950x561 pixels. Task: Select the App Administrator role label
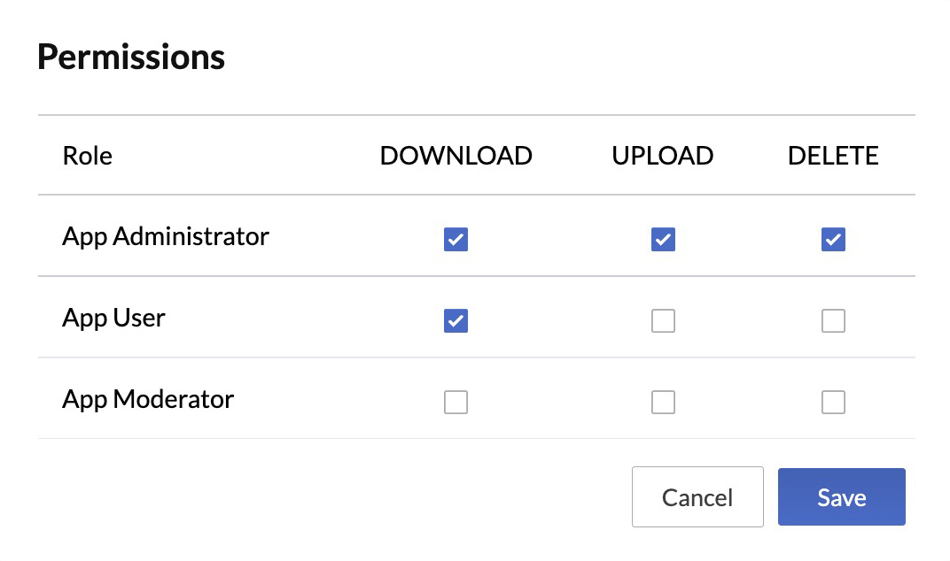click(x=166, y=236)
